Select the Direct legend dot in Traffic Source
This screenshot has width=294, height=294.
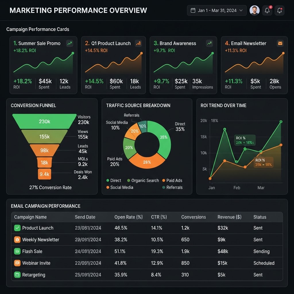coord(108,180)
